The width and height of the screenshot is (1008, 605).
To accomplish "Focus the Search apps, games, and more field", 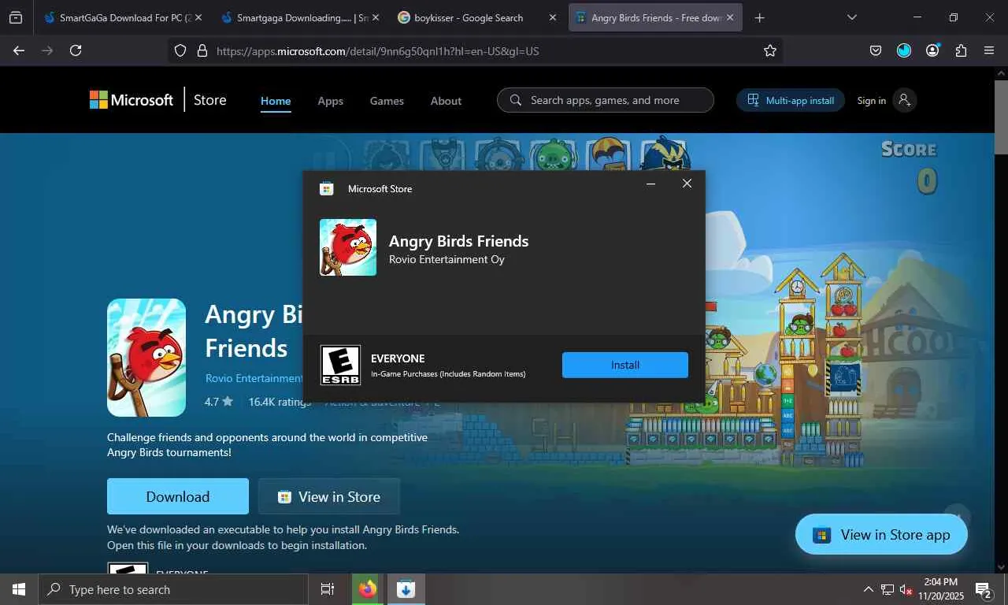I will click(x=605, y=100).
